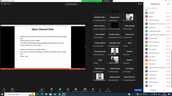Select I Made Prayoga video tile
The image size is (172, 96).
[115, 69]
